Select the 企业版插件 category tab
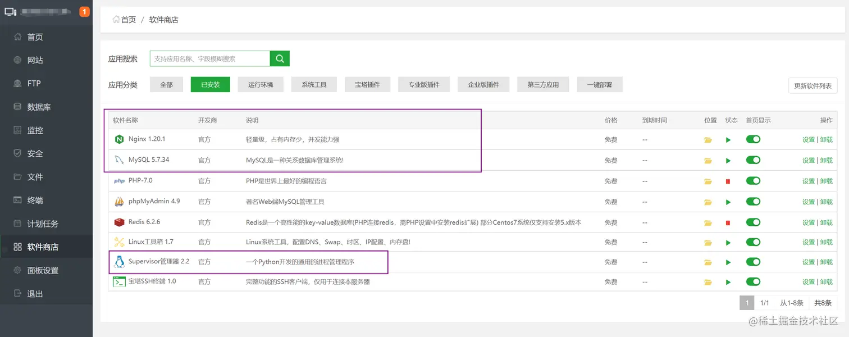This screenshot has height=337, width=849. click(x=483, y=85)
